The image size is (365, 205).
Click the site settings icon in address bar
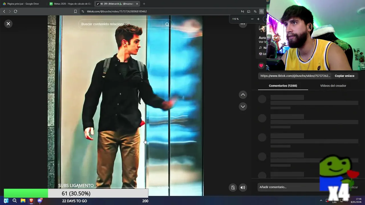click(x=83, y=11)
